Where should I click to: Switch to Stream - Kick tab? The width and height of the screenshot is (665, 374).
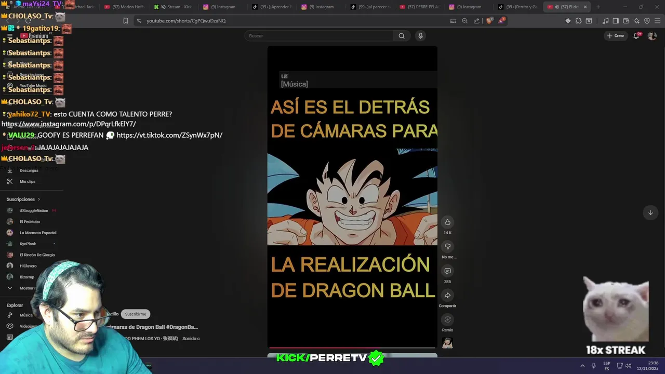click(x=174, y=7)
